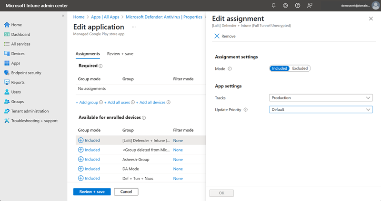Click None filter for DA Mode row
This screenshot has width=381, height=201.
pos(178,169)
